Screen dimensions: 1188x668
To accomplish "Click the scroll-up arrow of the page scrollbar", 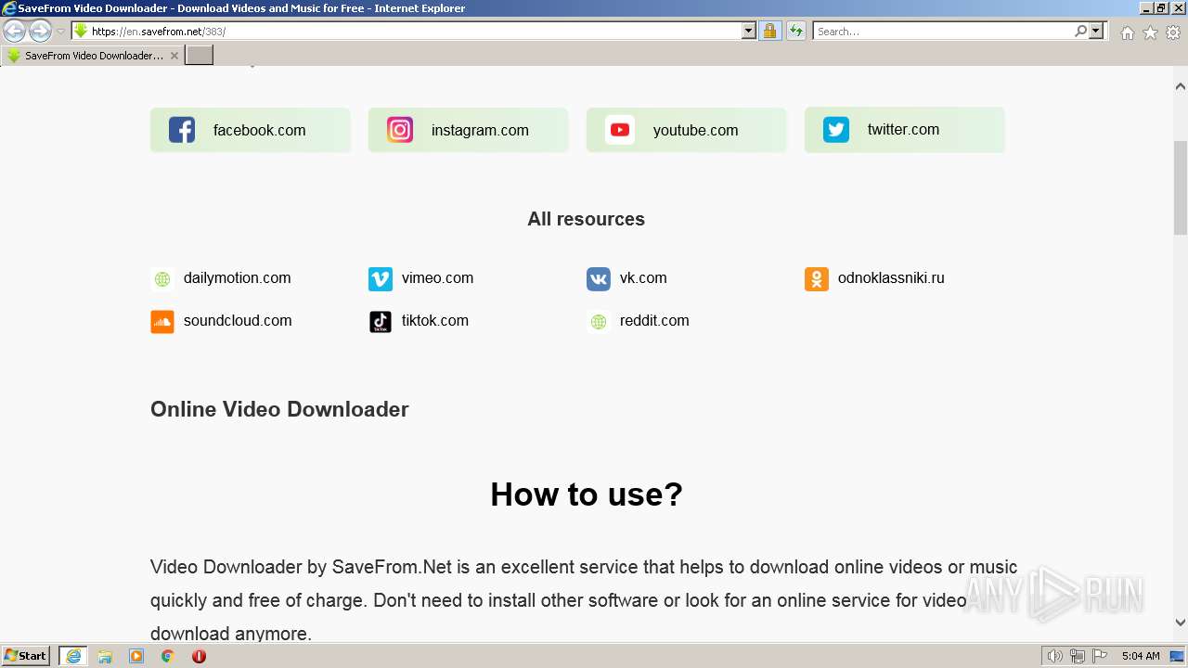I will 1181,86.
